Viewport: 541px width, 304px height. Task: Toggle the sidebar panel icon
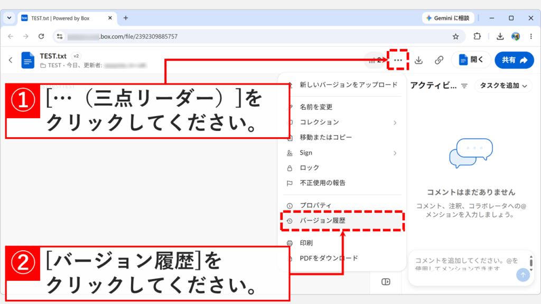386,282
